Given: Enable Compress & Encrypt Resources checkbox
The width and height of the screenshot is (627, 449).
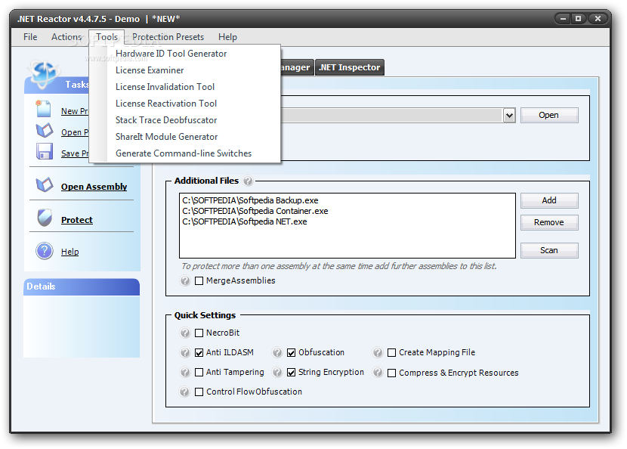Looking at the screenshot, I should [x=392, y=373].
